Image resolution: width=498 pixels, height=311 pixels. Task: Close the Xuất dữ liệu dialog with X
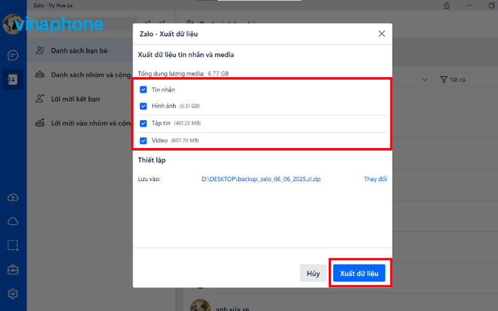[x=382, y=34]
